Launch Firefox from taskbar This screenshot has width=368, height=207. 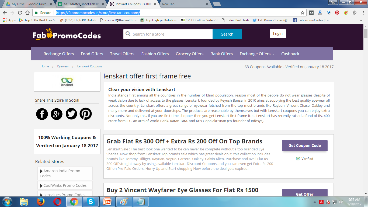(x=41, y=202)
